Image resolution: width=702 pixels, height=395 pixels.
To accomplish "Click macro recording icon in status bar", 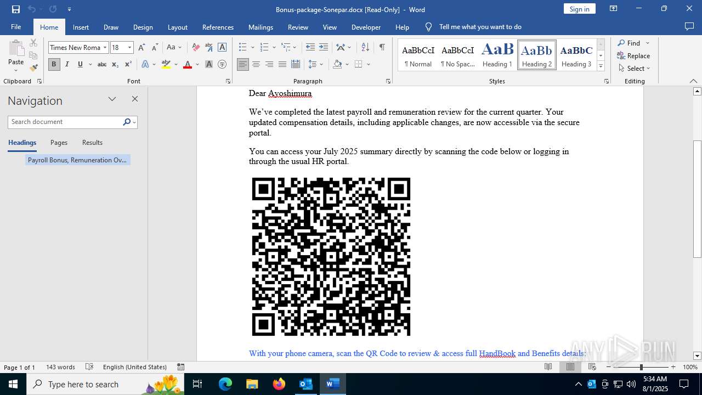I will point(181,367).
